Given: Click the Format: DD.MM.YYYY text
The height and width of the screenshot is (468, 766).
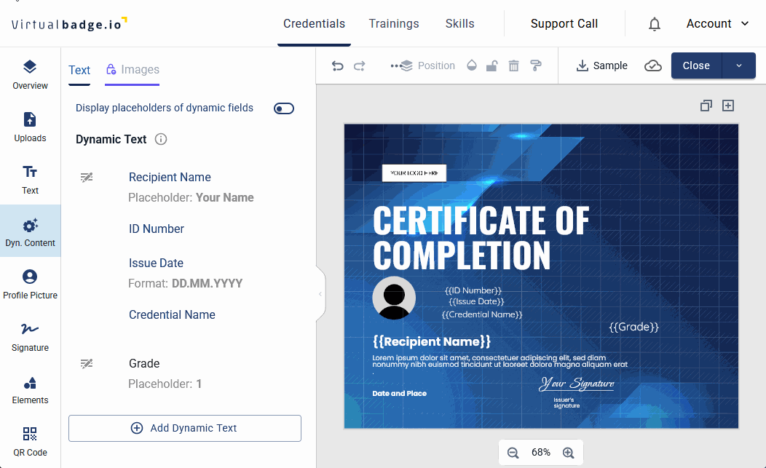Looking at the screenshot, I should click(185, 284).
